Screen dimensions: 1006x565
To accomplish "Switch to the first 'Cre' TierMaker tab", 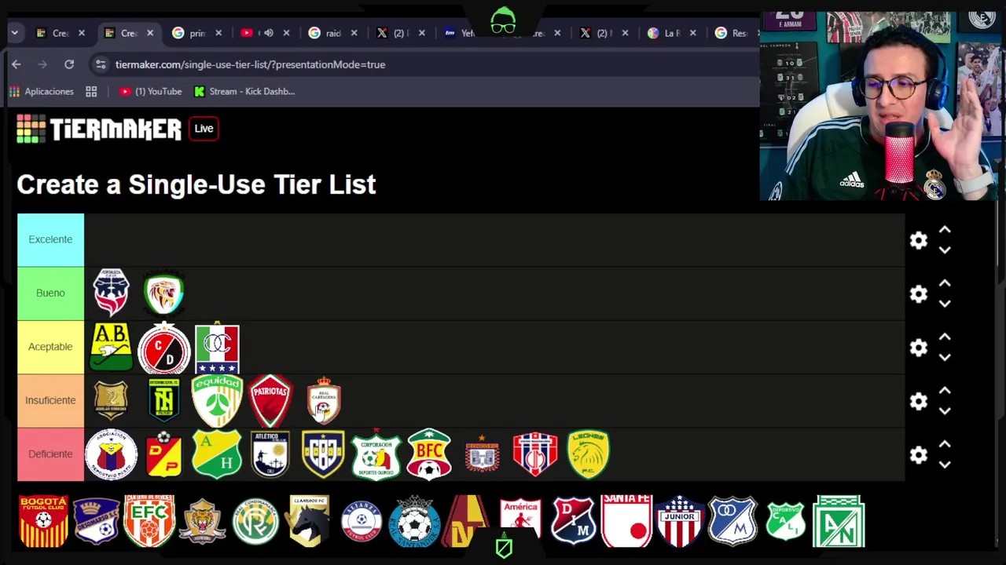I will click(61, 33).
